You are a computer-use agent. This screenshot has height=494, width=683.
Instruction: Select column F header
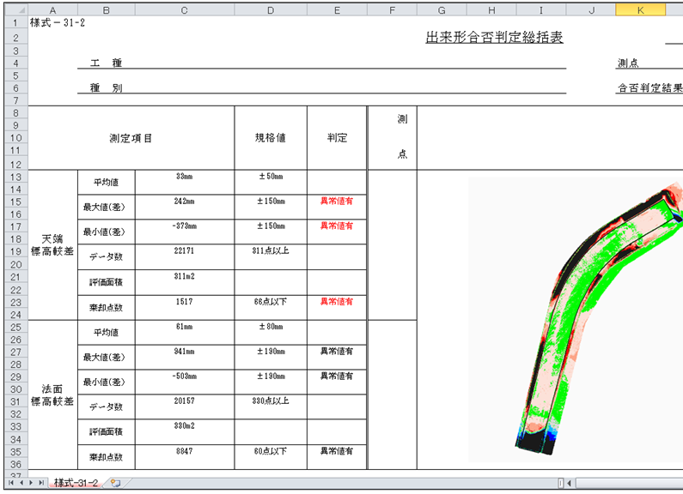[x=392, y=10]
